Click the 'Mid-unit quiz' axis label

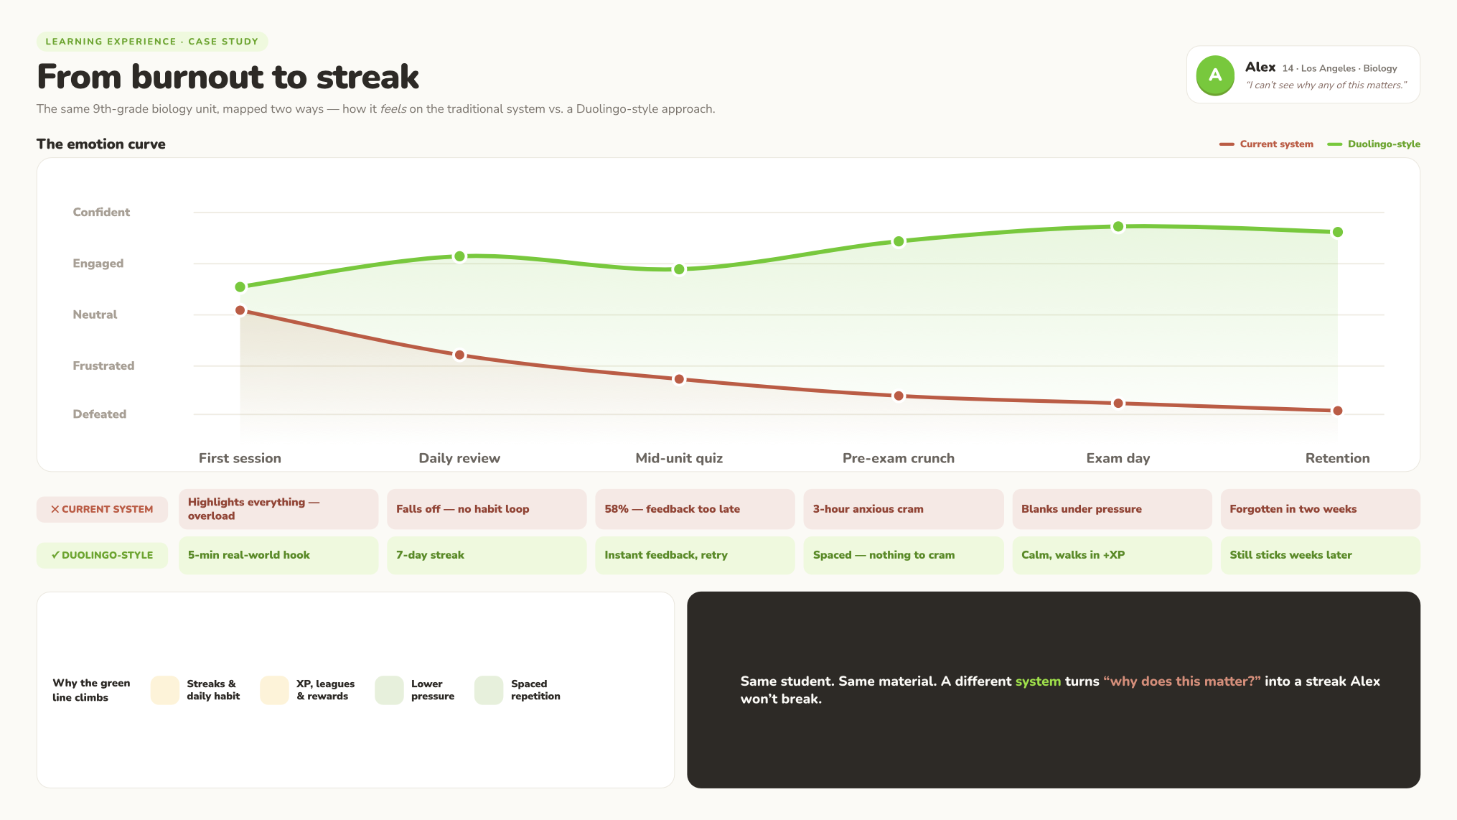(679, 458)
